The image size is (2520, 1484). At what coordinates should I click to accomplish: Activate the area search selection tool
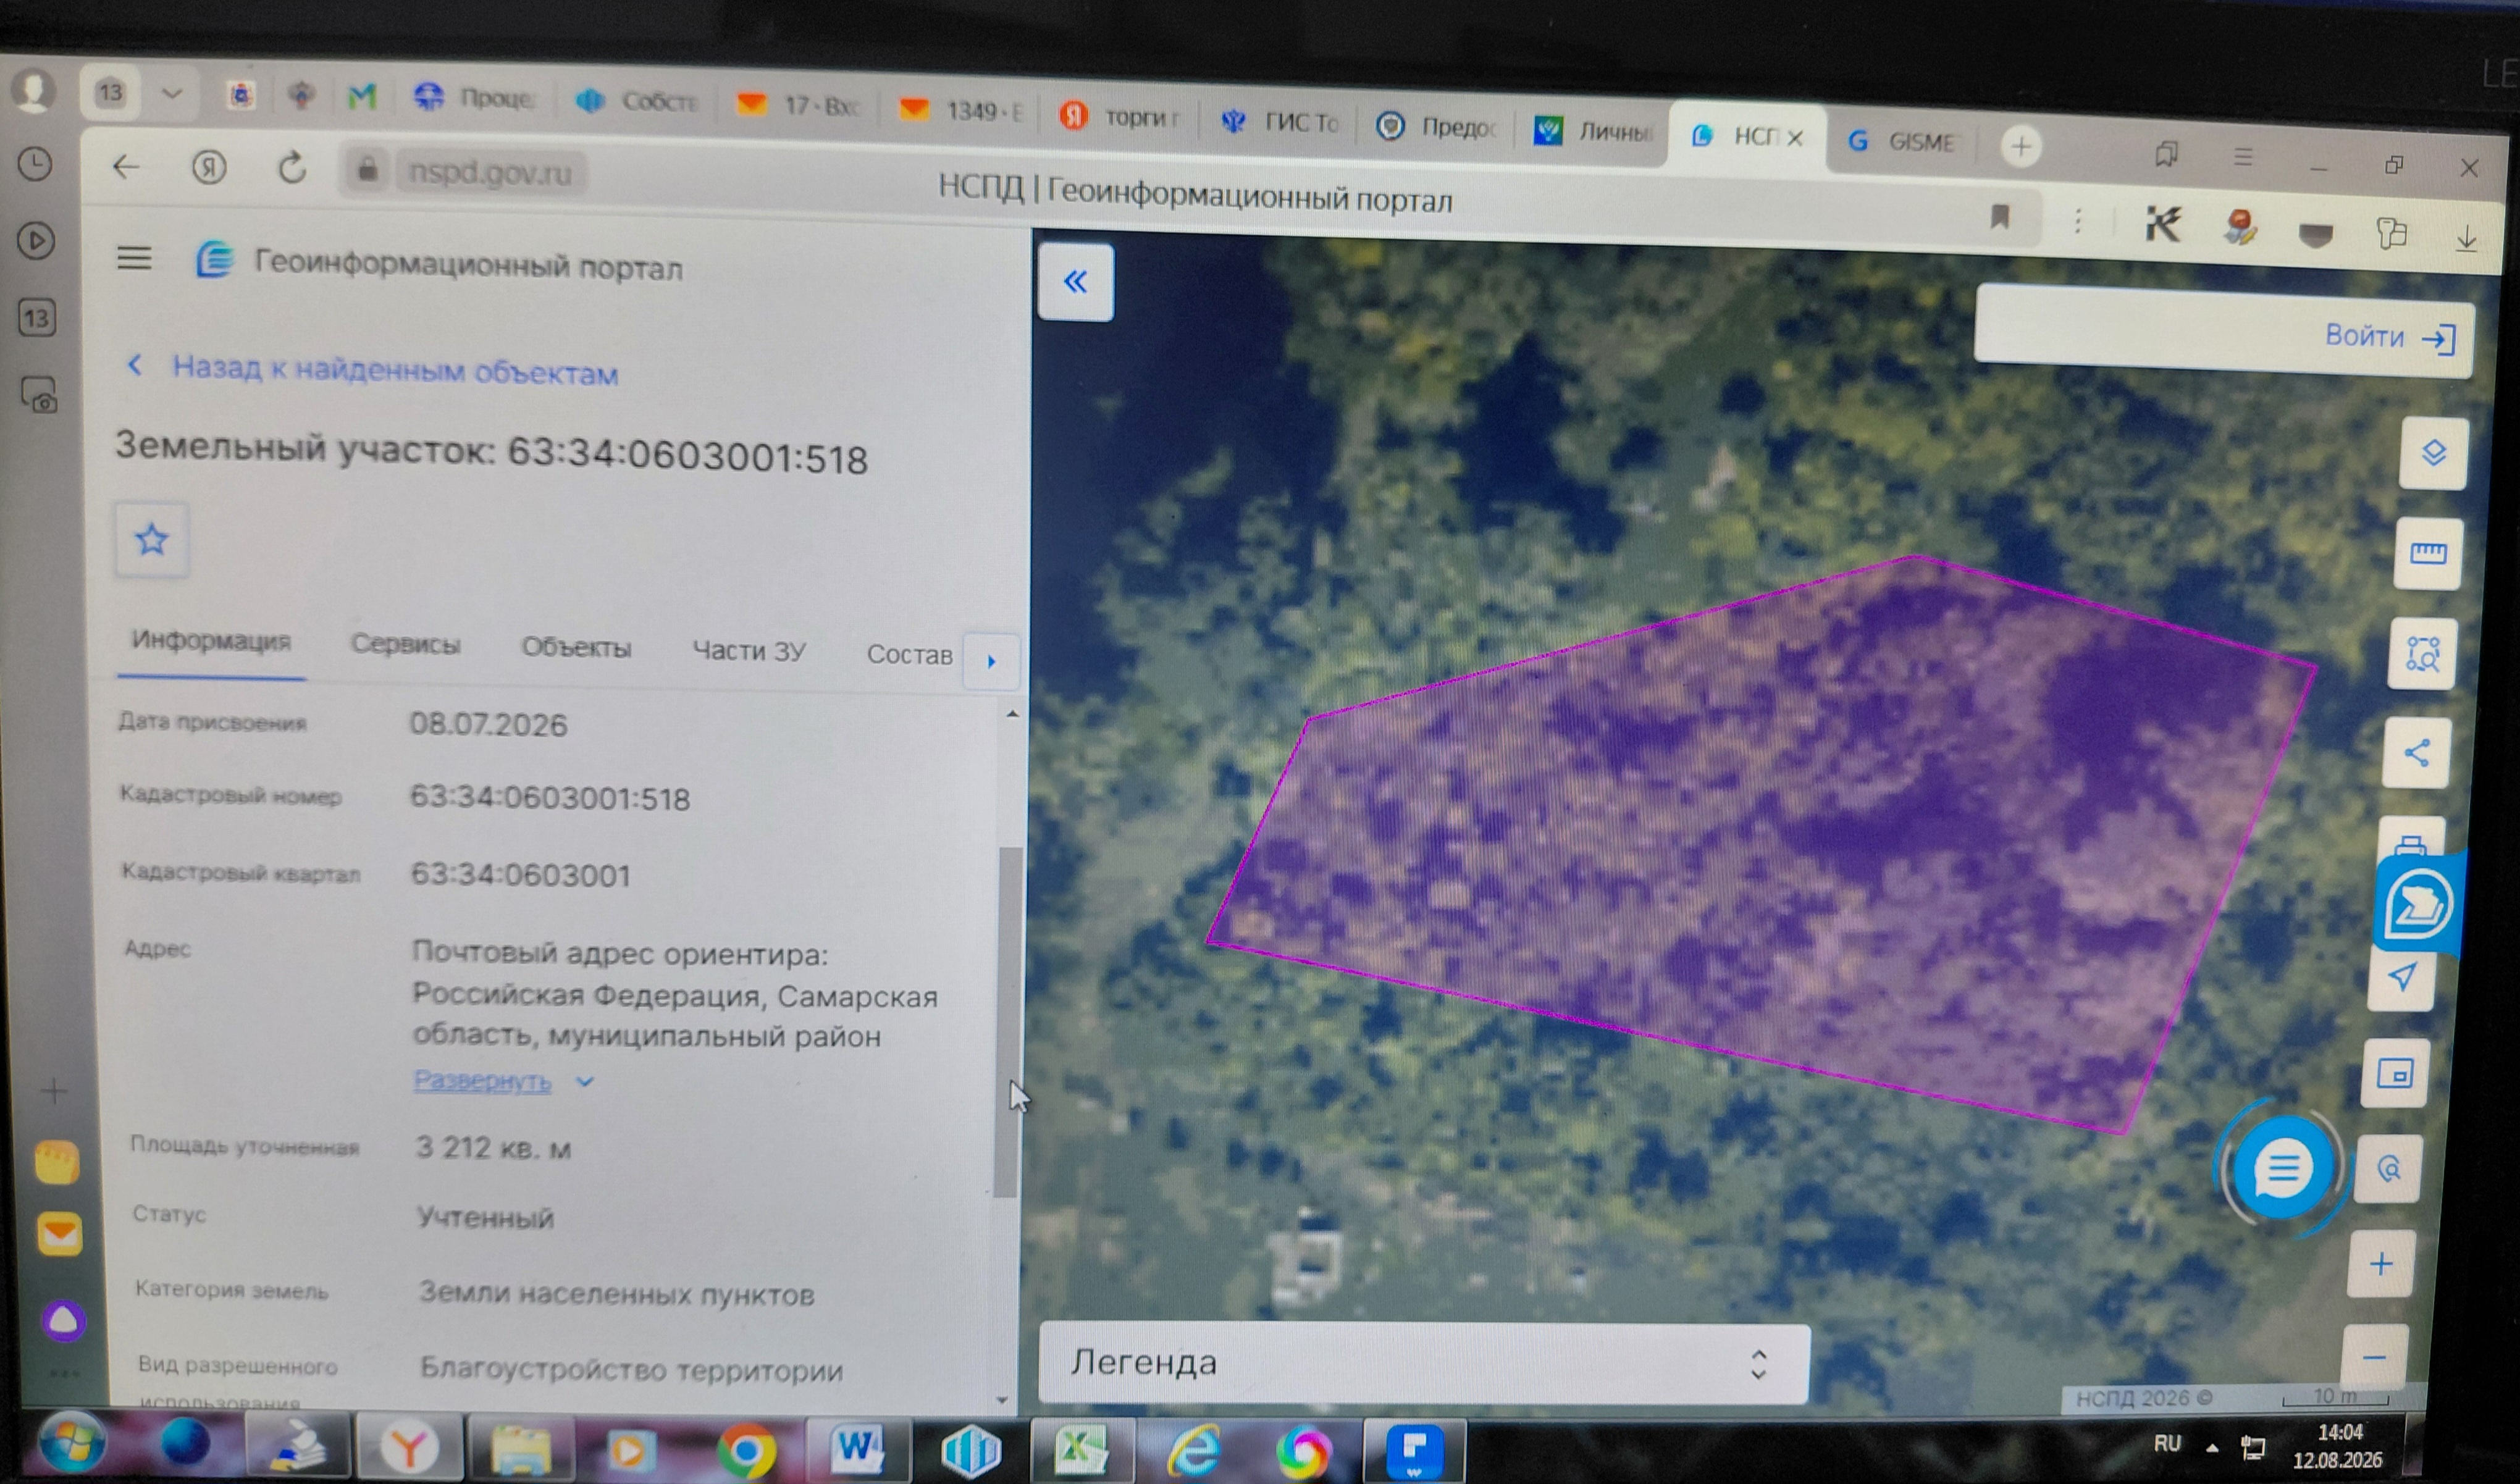[2422, 654]
